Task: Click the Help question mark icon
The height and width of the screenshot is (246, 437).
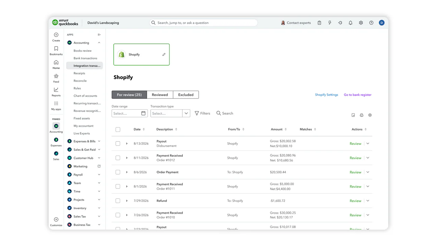Action: 371,23
